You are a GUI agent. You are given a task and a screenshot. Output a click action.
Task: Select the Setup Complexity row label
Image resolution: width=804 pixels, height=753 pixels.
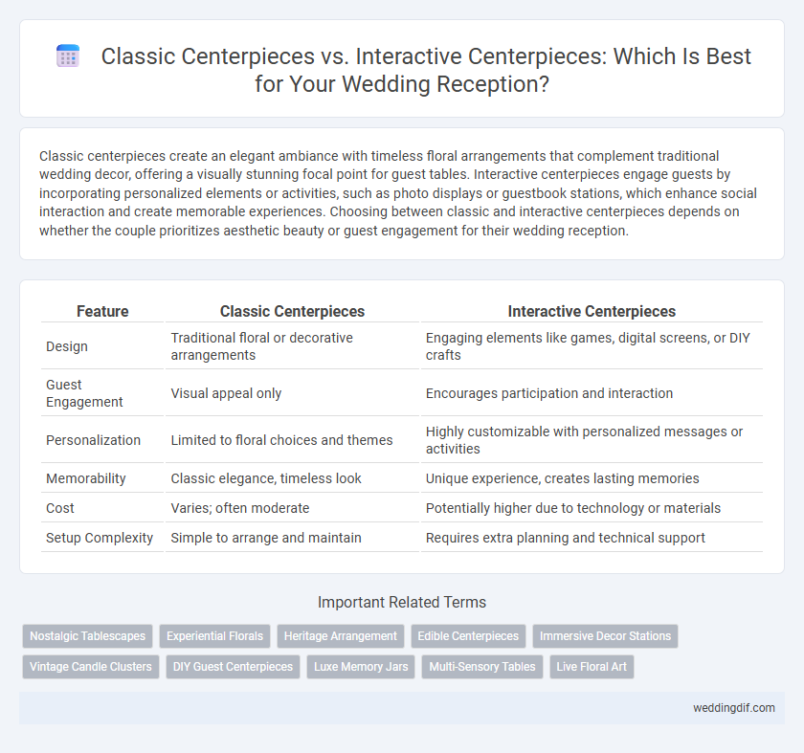click(100, 538)
